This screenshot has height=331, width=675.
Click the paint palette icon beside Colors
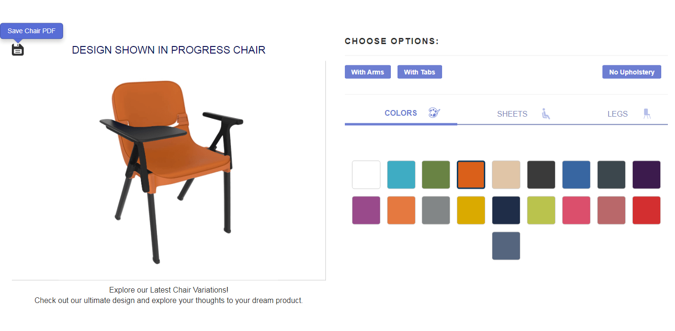coord(434,113)
